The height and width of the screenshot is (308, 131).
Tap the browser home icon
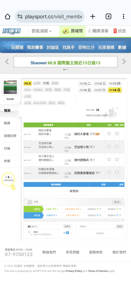tap(7, 17)
